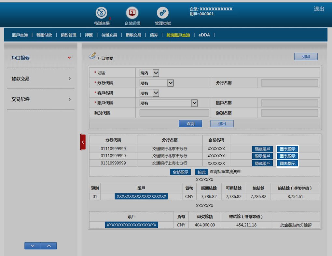Click the 可用結餘 value 7,786.82
The image size is (332, 256).
click(x=234, y=196)
